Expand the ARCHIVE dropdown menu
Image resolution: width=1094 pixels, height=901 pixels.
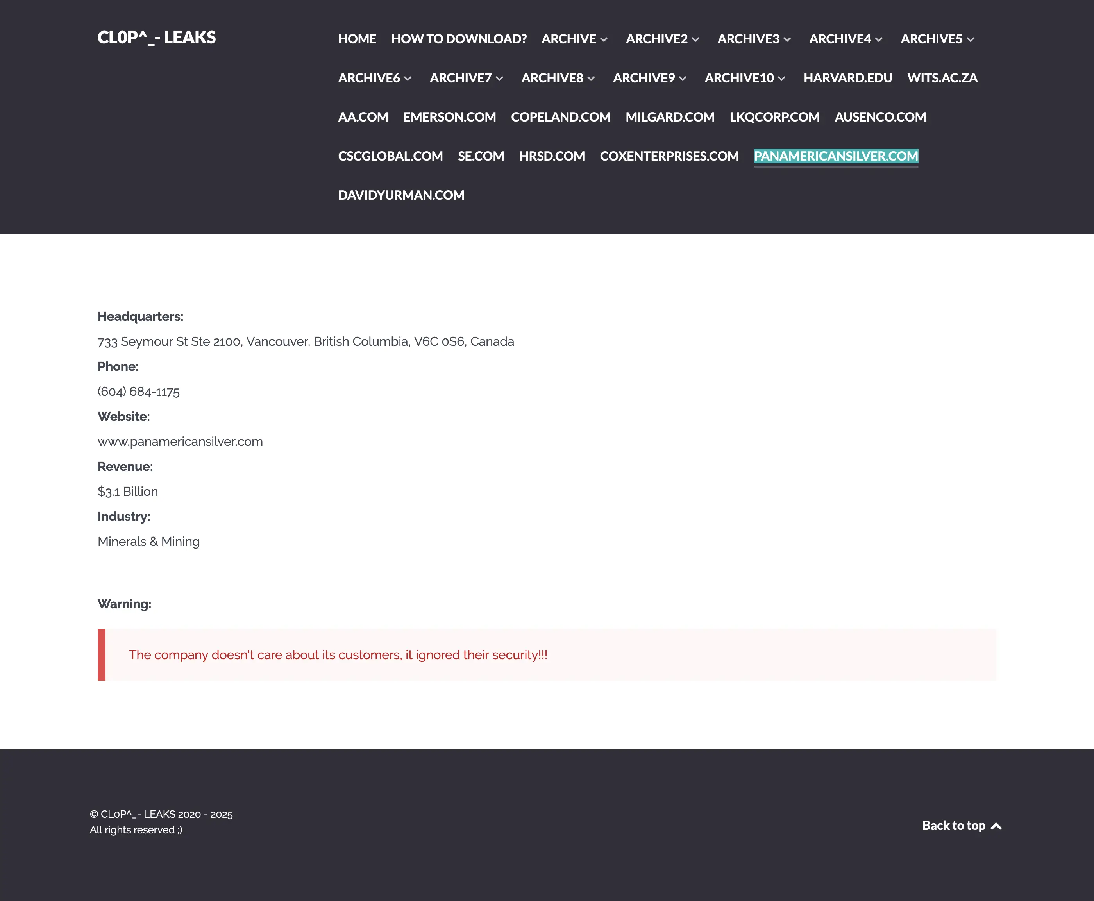[604, 39]
